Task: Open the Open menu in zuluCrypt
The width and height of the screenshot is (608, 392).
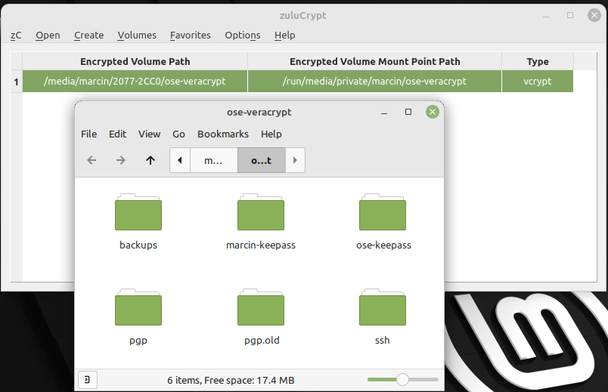Action: tap(48, 35)
